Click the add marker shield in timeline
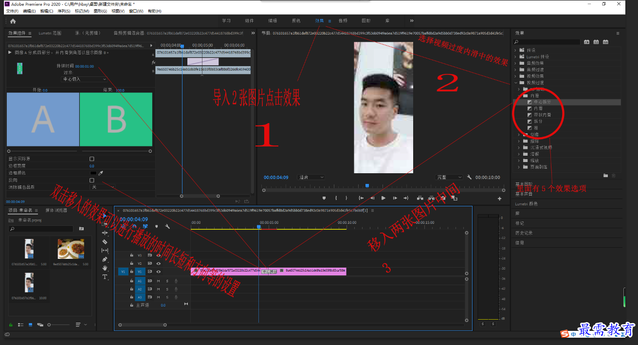The width and height of the screenshot is (638, 345). [x=156, y=226]
